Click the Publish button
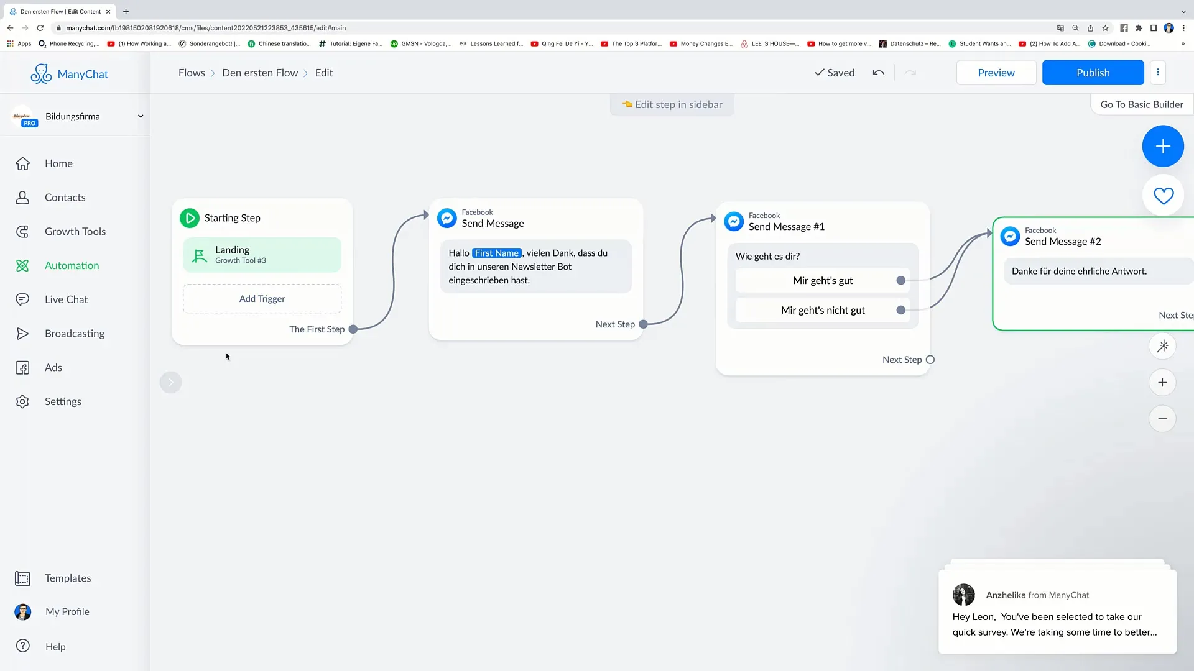 (x=1093, y=72)
